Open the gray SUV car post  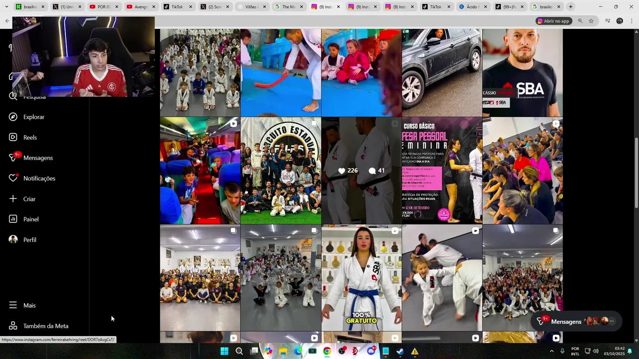click(442, 73)
